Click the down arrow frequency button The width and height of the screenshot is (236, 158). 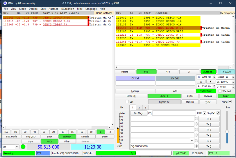tap(210, 82)
